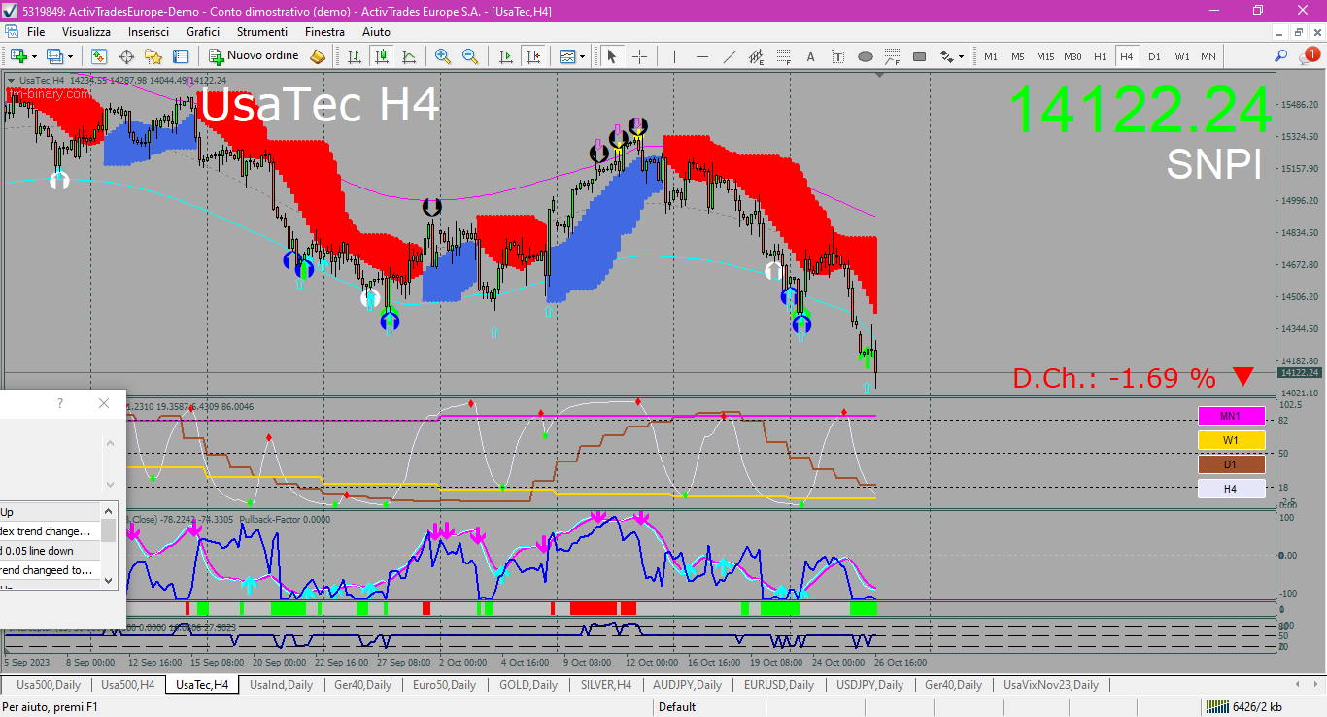This screenshot has width=1327, height=717.
Task: Select the trendline drawing tool
Action: [x=729, y=56]
